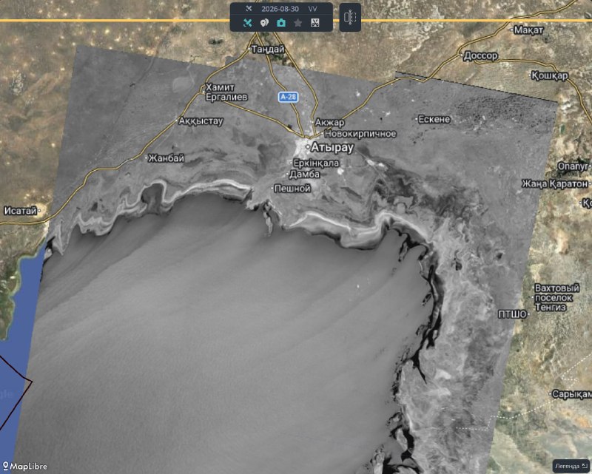Open the 2026-08-30 date selector

point(280,9)
